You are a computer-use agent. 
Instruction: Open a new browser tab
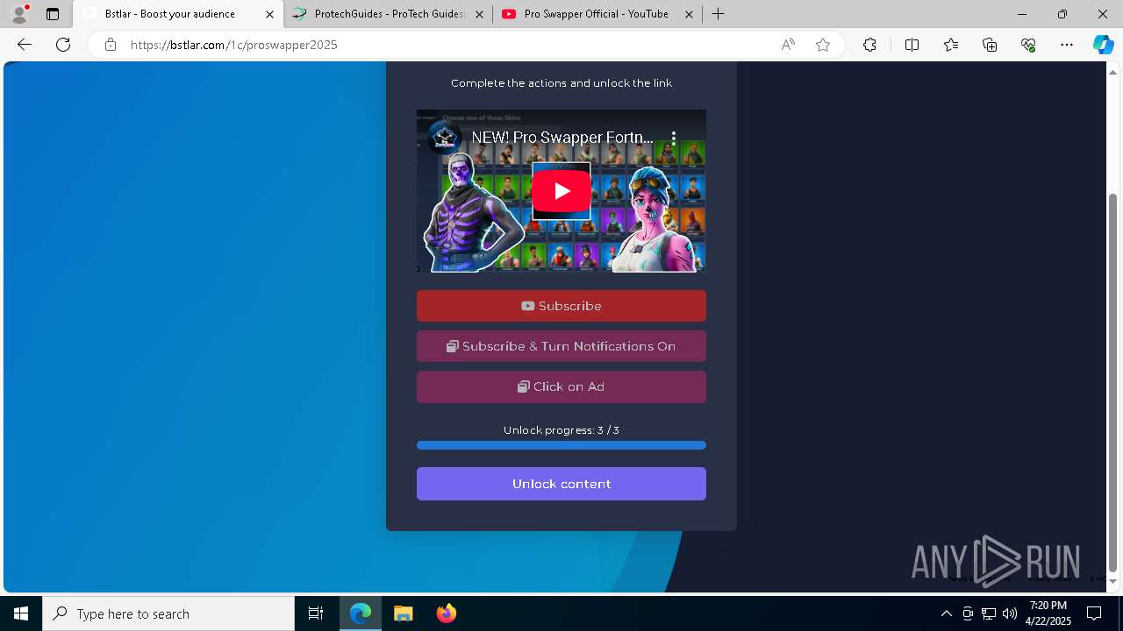[x=718, y=14]
